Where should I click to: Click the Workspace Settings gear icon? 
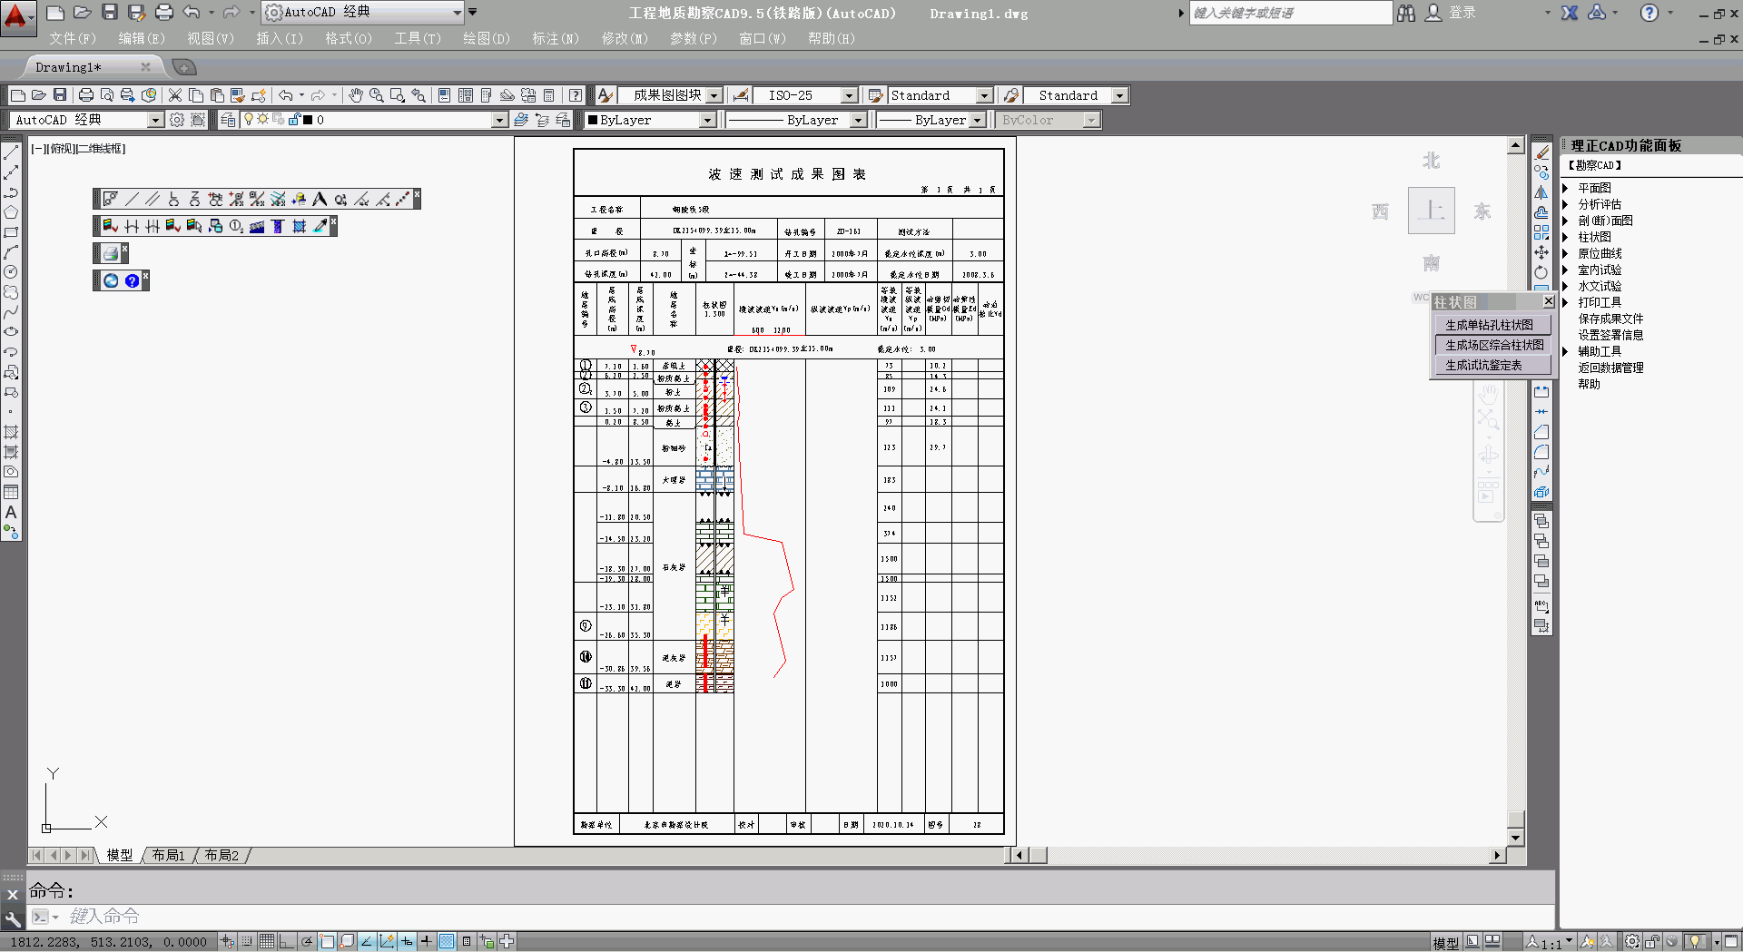coord(177,120)
